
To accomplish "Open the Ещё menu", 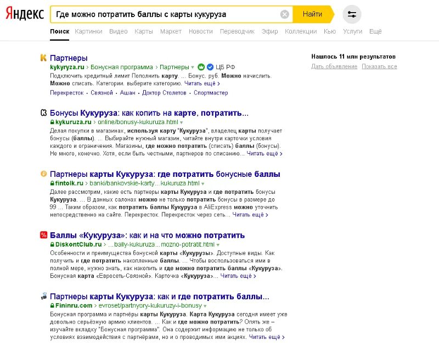I will pyautogui.click(x=375, y=31).
